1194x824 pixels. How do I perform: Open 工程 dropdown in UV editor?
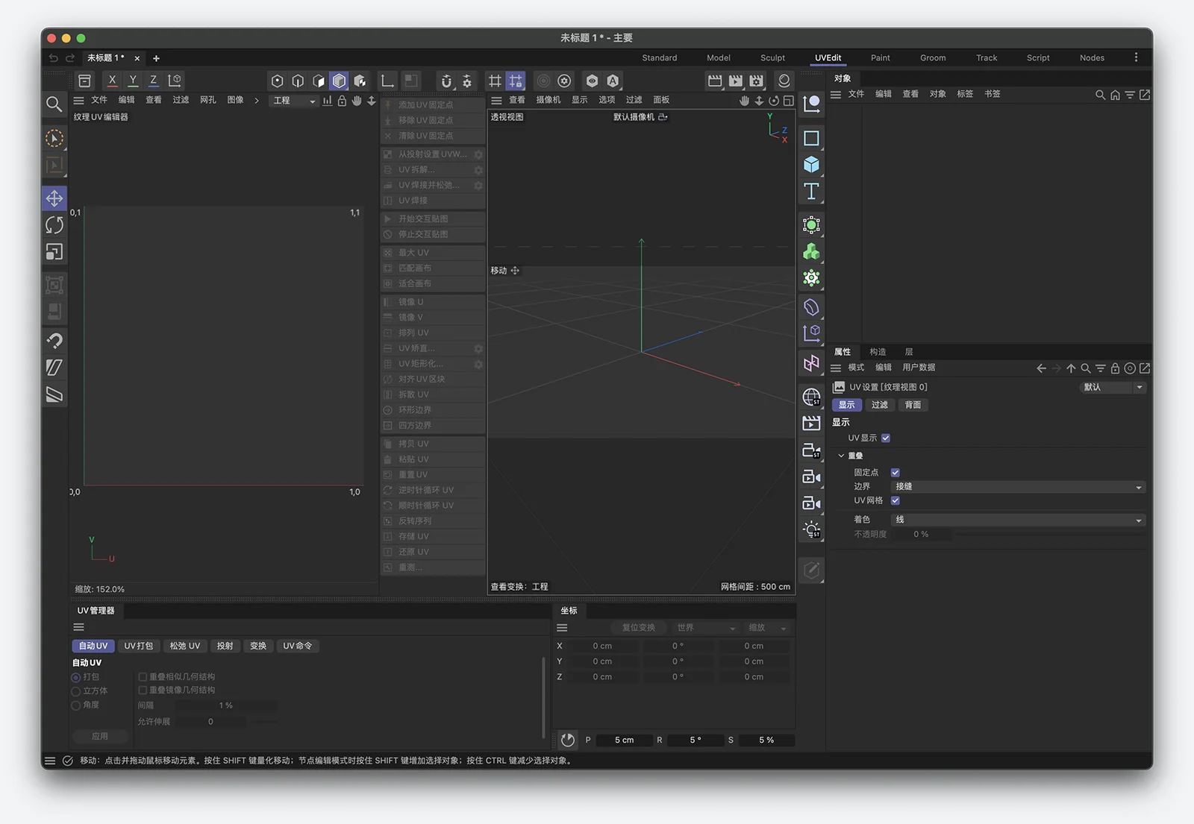tap(294, 101)
